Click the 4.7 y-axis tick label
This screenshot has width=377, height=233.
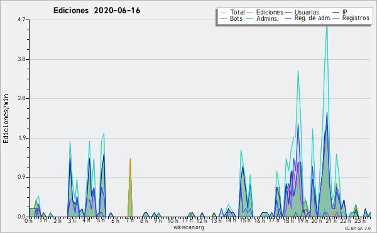coord(21,20)
